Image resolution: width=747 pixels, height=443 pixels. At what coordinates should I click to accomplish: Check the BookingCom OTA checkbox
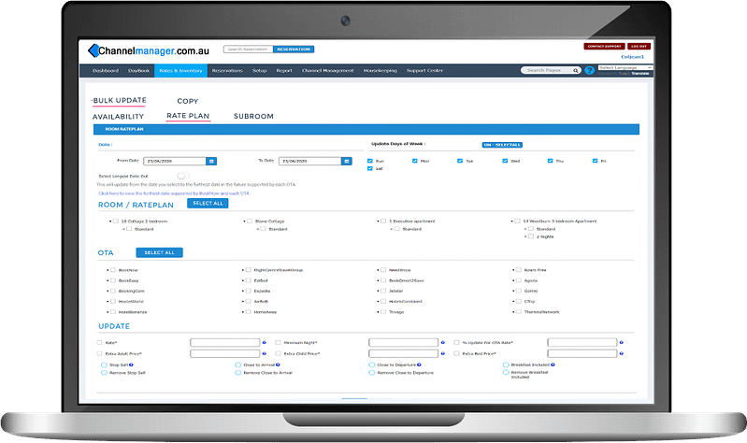(x=113, y=291)
